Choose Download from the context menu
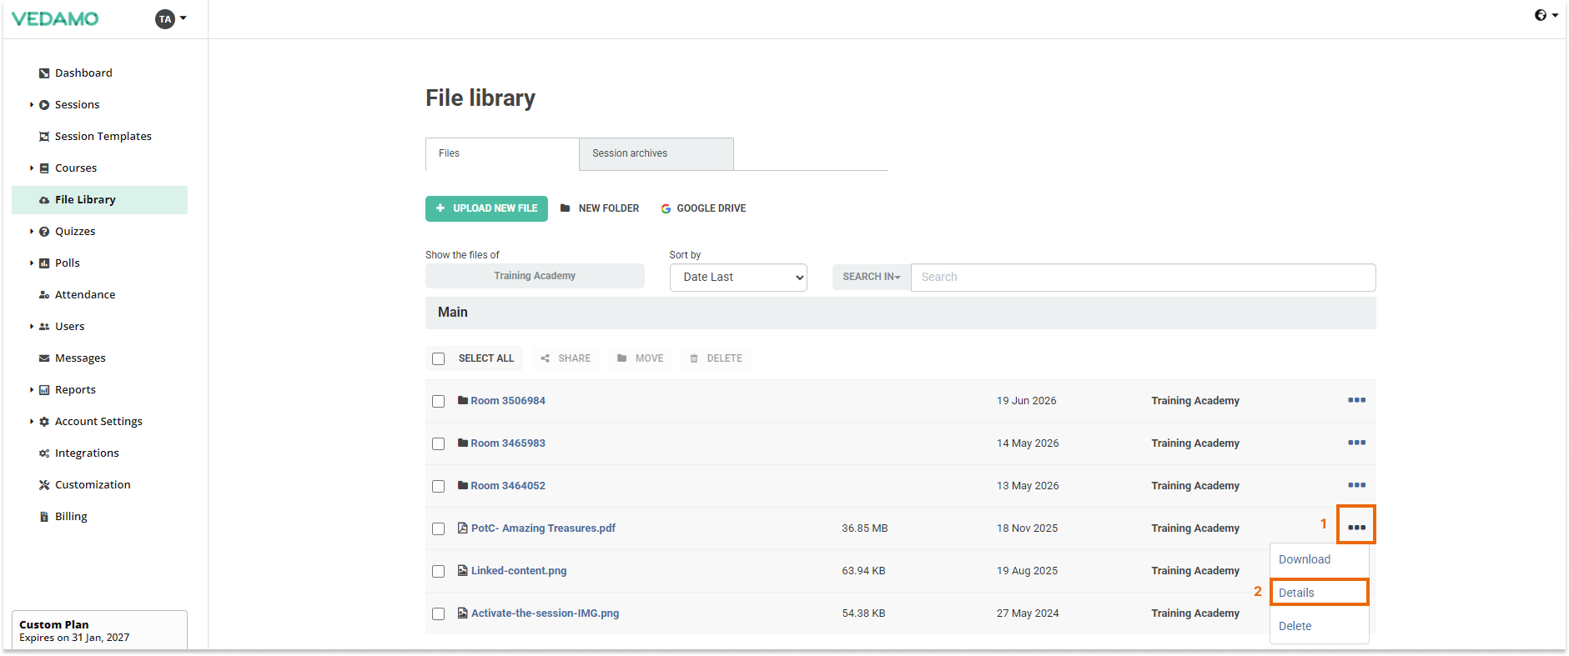Screen dimensions: 1569x656 [x=1305, y=560]
